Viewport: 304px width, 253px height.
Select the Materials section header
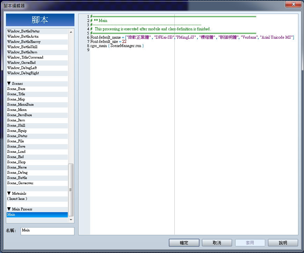pos(37,193)
